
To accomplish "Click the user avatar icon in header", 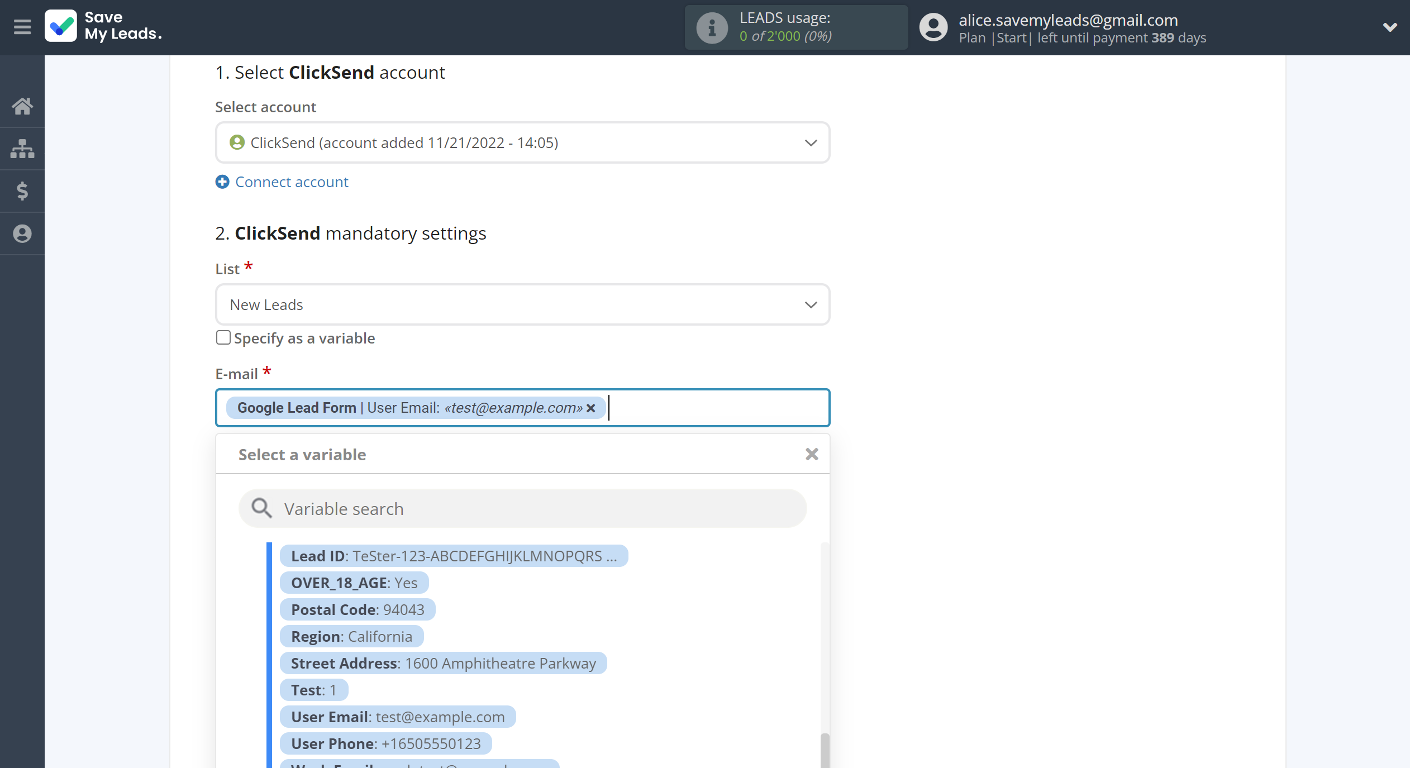I will [933, 27].
